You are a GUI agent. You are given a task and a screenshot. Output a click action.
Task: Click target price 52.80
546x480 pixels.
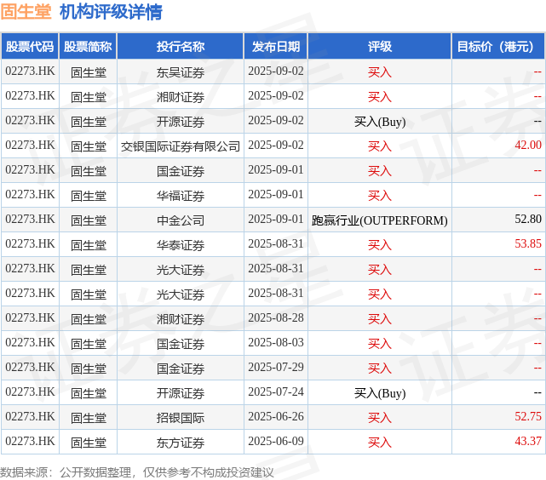[x=528, y=219]
